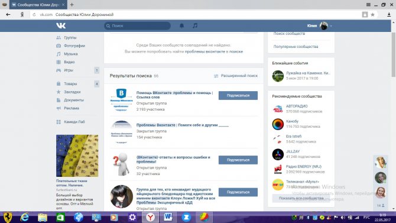Open Закладки in left sidebar

click(72, 92)
